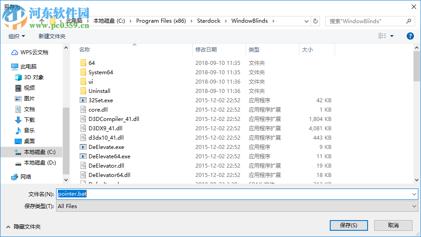This screenshot has height=237, width=421.
Task: Select the System64 folder icon
Action: [83, 72]
